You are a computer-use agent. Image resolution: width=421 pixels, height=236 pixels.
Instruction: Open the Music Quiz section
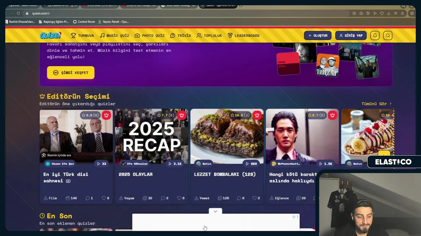point(114,35)
